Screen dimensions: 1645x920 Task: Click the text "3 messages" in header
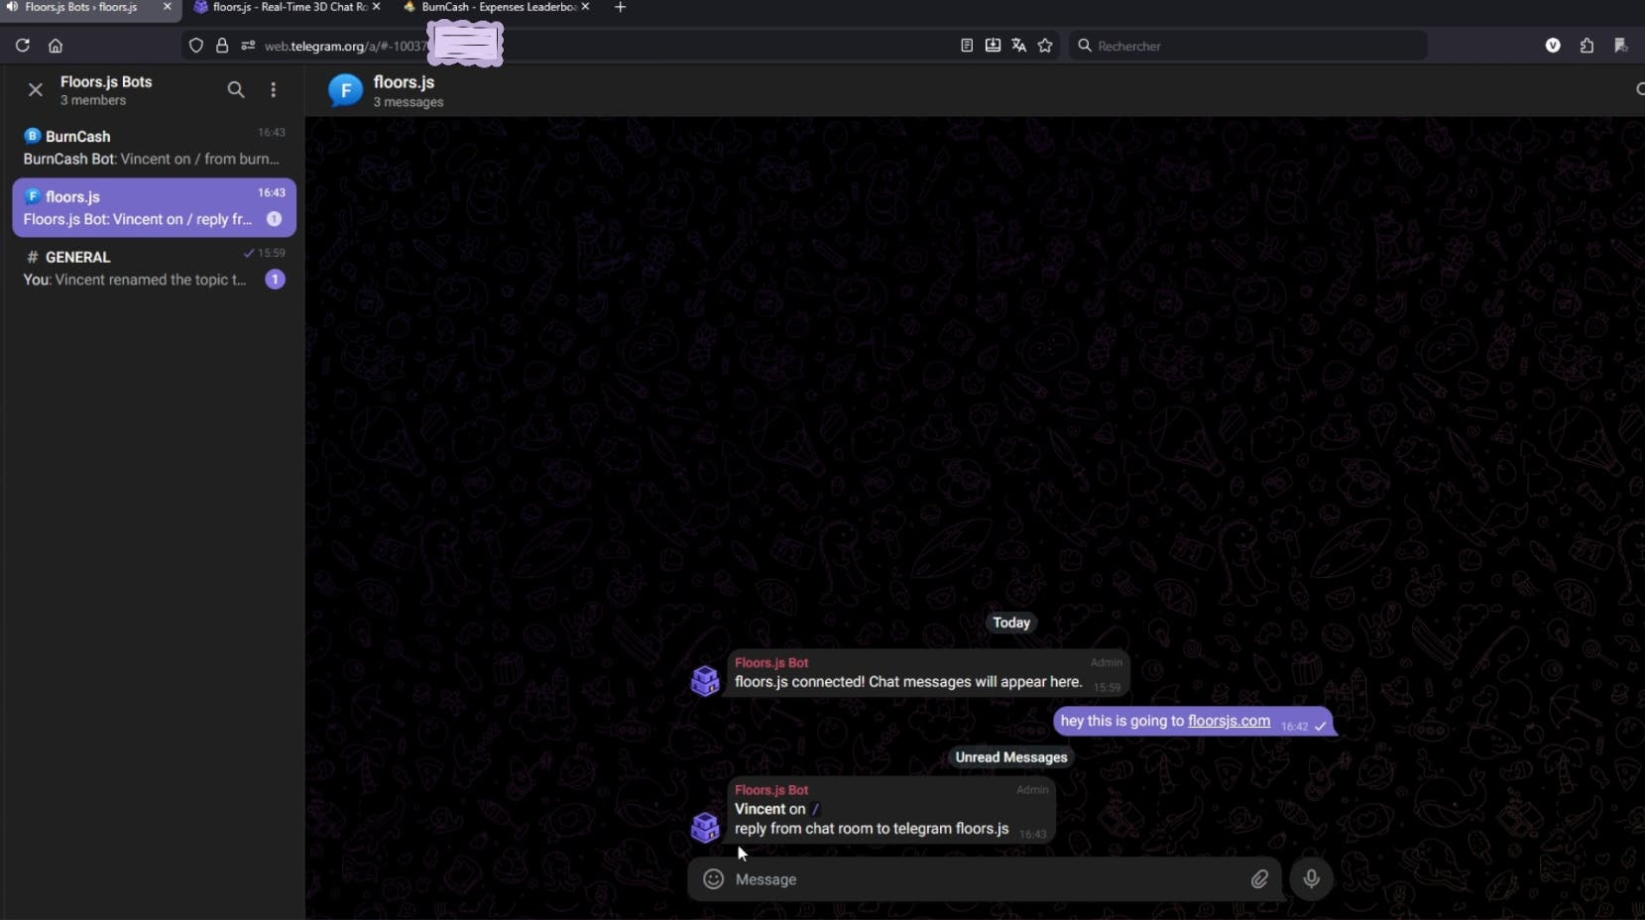(409, 102)
